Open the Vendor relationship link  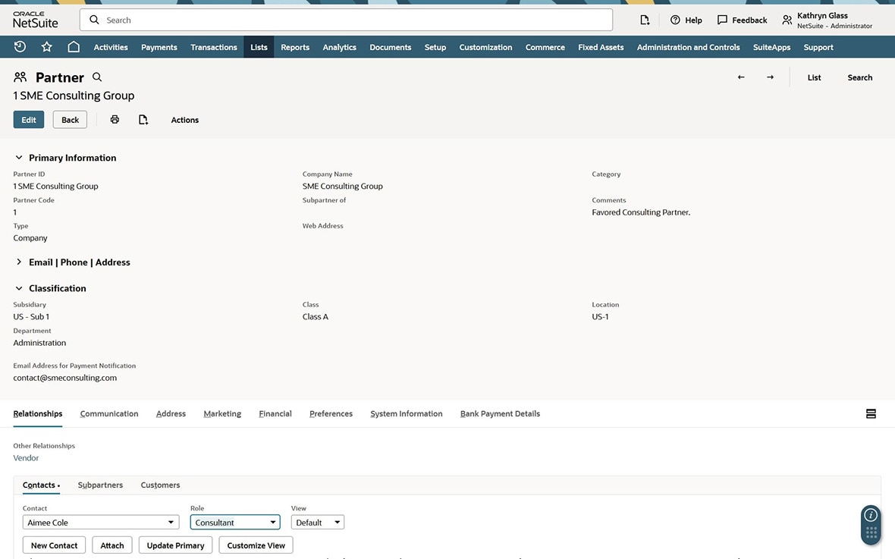click(26, 458)
